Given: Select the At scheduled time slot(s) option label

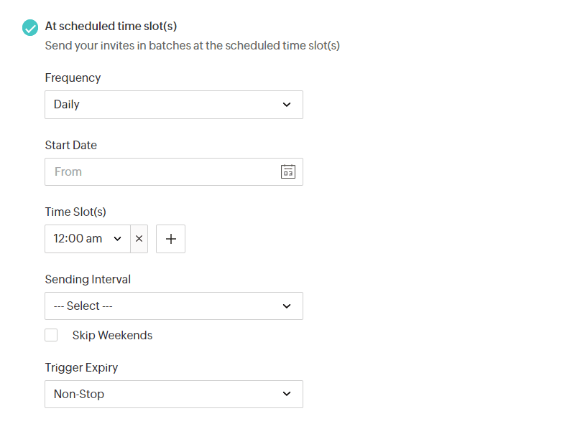Looking at the screenshot, I should click(x=111, y=27).
